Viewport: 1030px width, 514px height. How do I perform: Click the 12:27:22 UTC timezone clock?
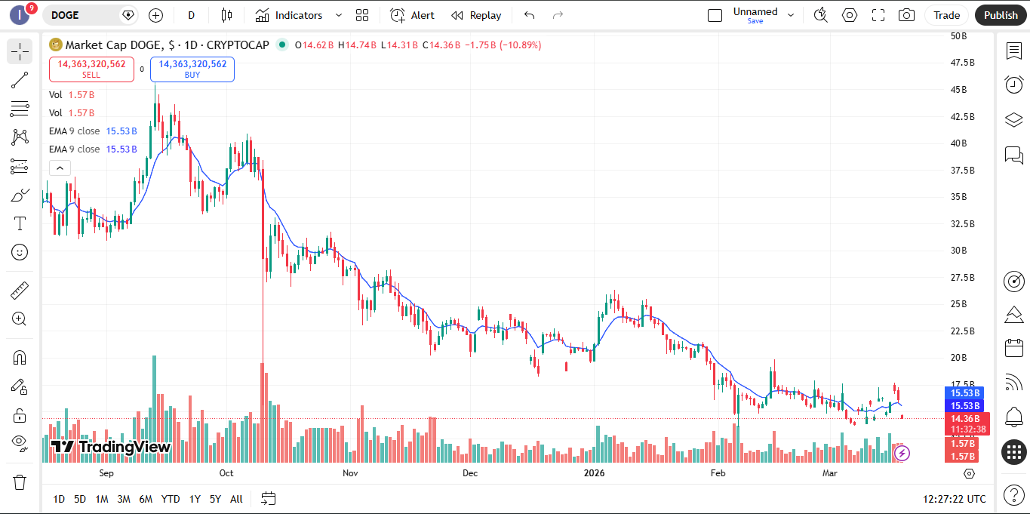point(954,499)
